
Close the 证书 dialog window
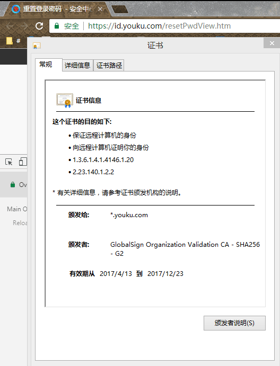[272, 43]
